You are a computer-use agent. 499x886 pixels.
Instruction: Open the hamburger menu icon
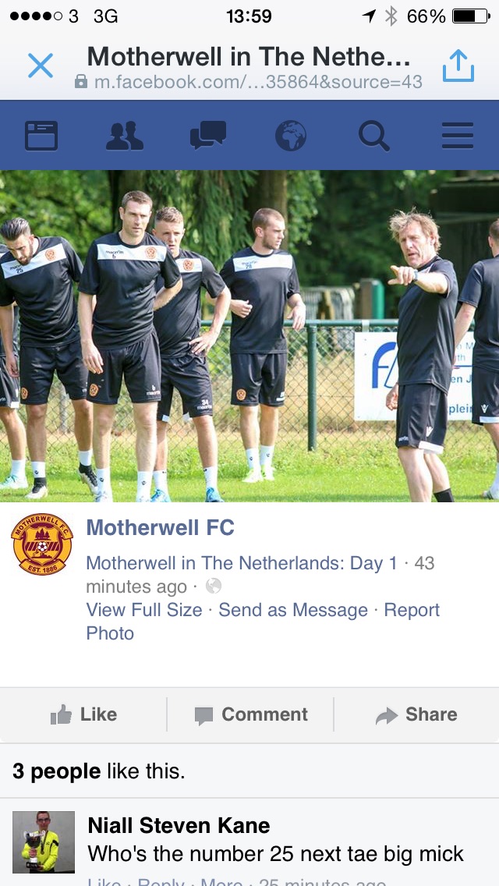pyautogui.click(x=457, y=136)
